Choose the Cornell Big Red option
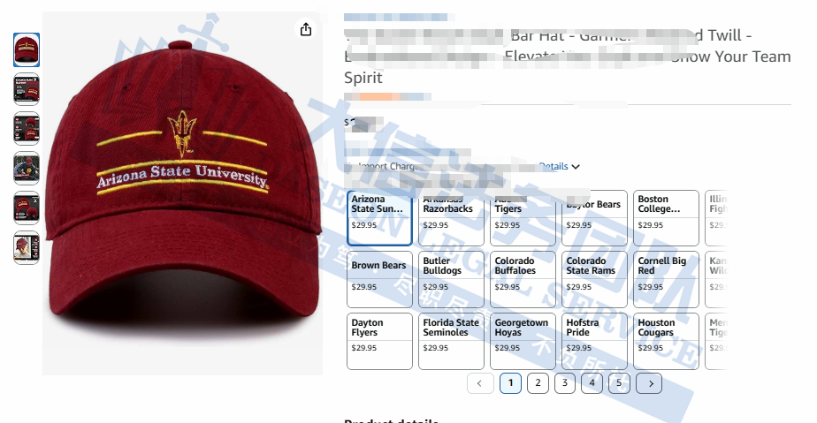The image size is (817, 423). pos(666,279)
